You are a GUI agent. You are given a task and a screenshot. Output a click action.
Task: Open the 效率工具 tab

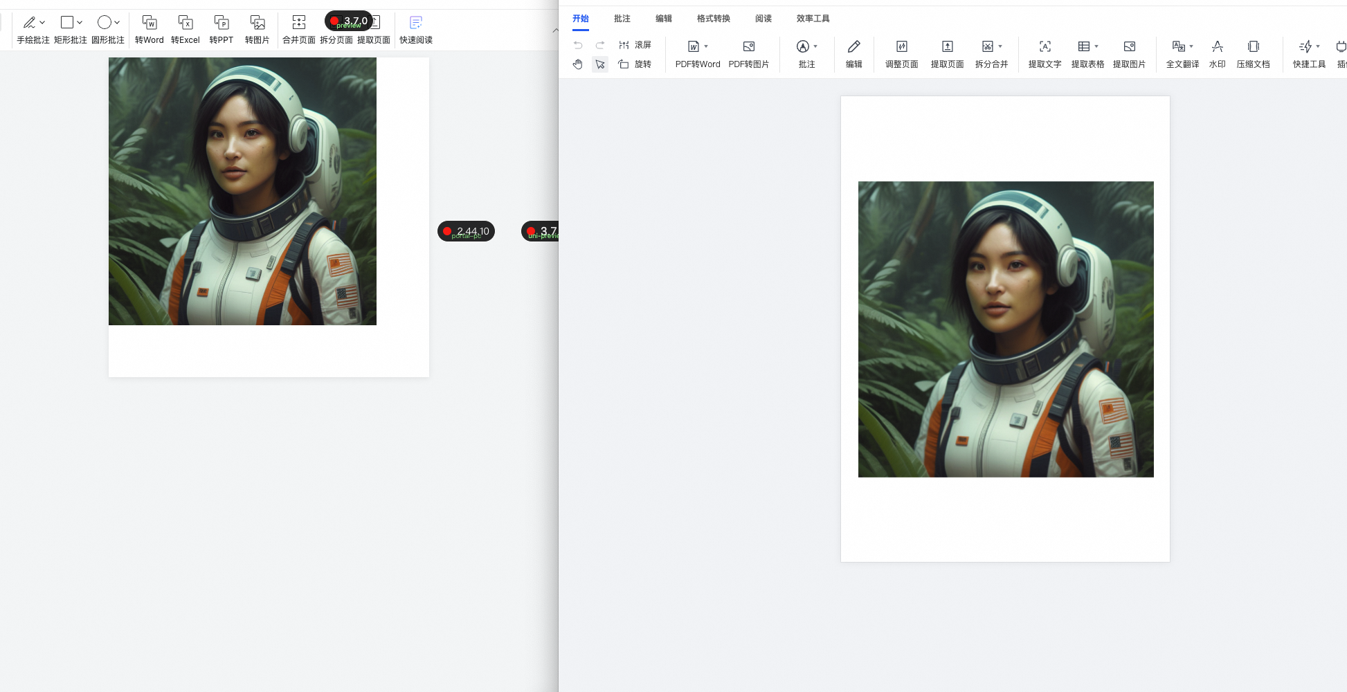813,19
